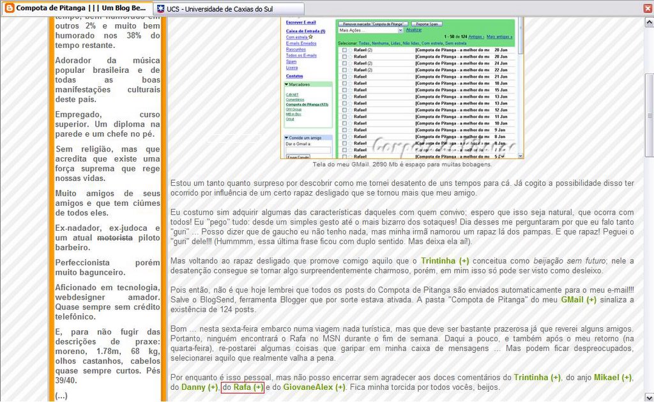
Task: Click the struck-through word 'motorista' in the sidebar
Action: 115,238
